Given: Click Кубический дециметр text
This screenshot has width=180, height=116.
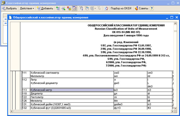Looking at the screenshot, I should [x=44, y=83].
